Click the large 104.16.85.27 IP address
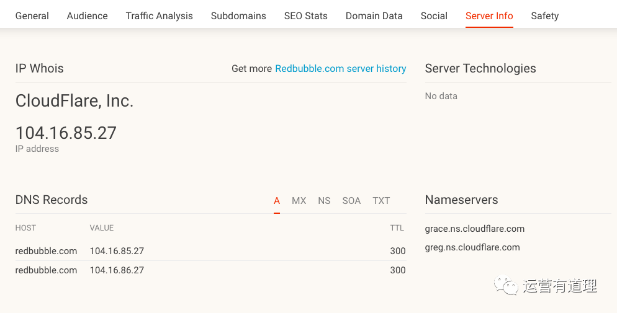This screenshot has height=313, width=617. [x=66, y=133]
